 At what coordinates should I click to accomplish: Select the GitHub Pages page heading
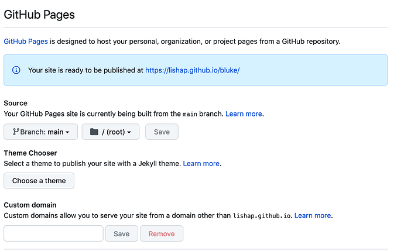click(39, 15)
